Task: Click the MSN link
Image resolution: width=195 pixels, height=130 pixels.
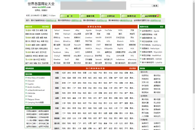Action: 120,30
